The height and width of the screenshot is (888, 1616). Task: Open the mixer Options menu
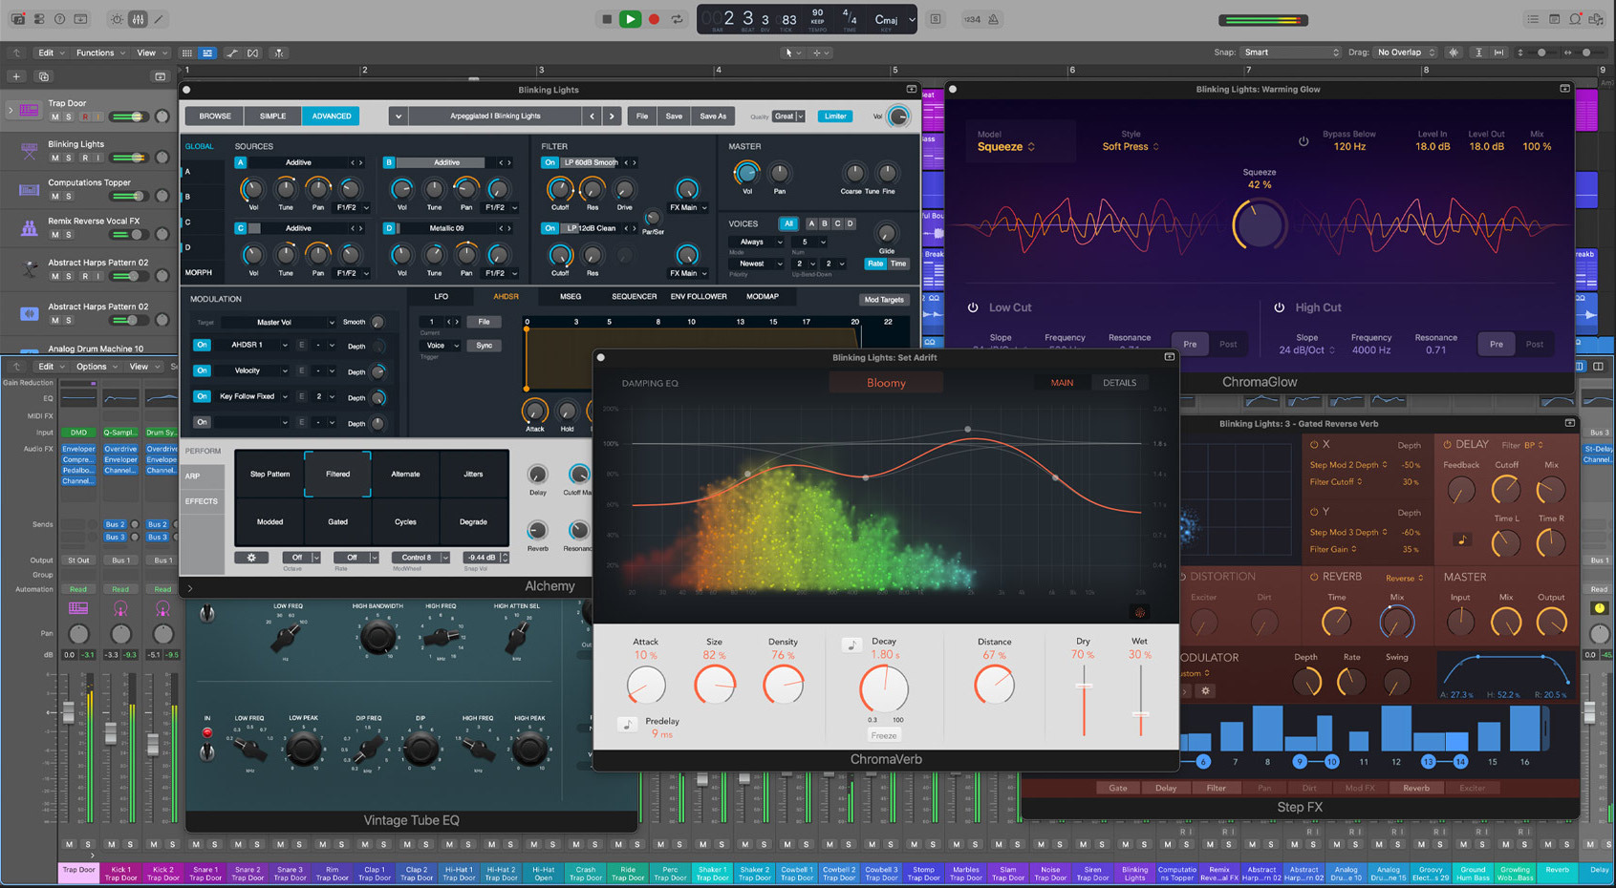click(x=96, y=367)
